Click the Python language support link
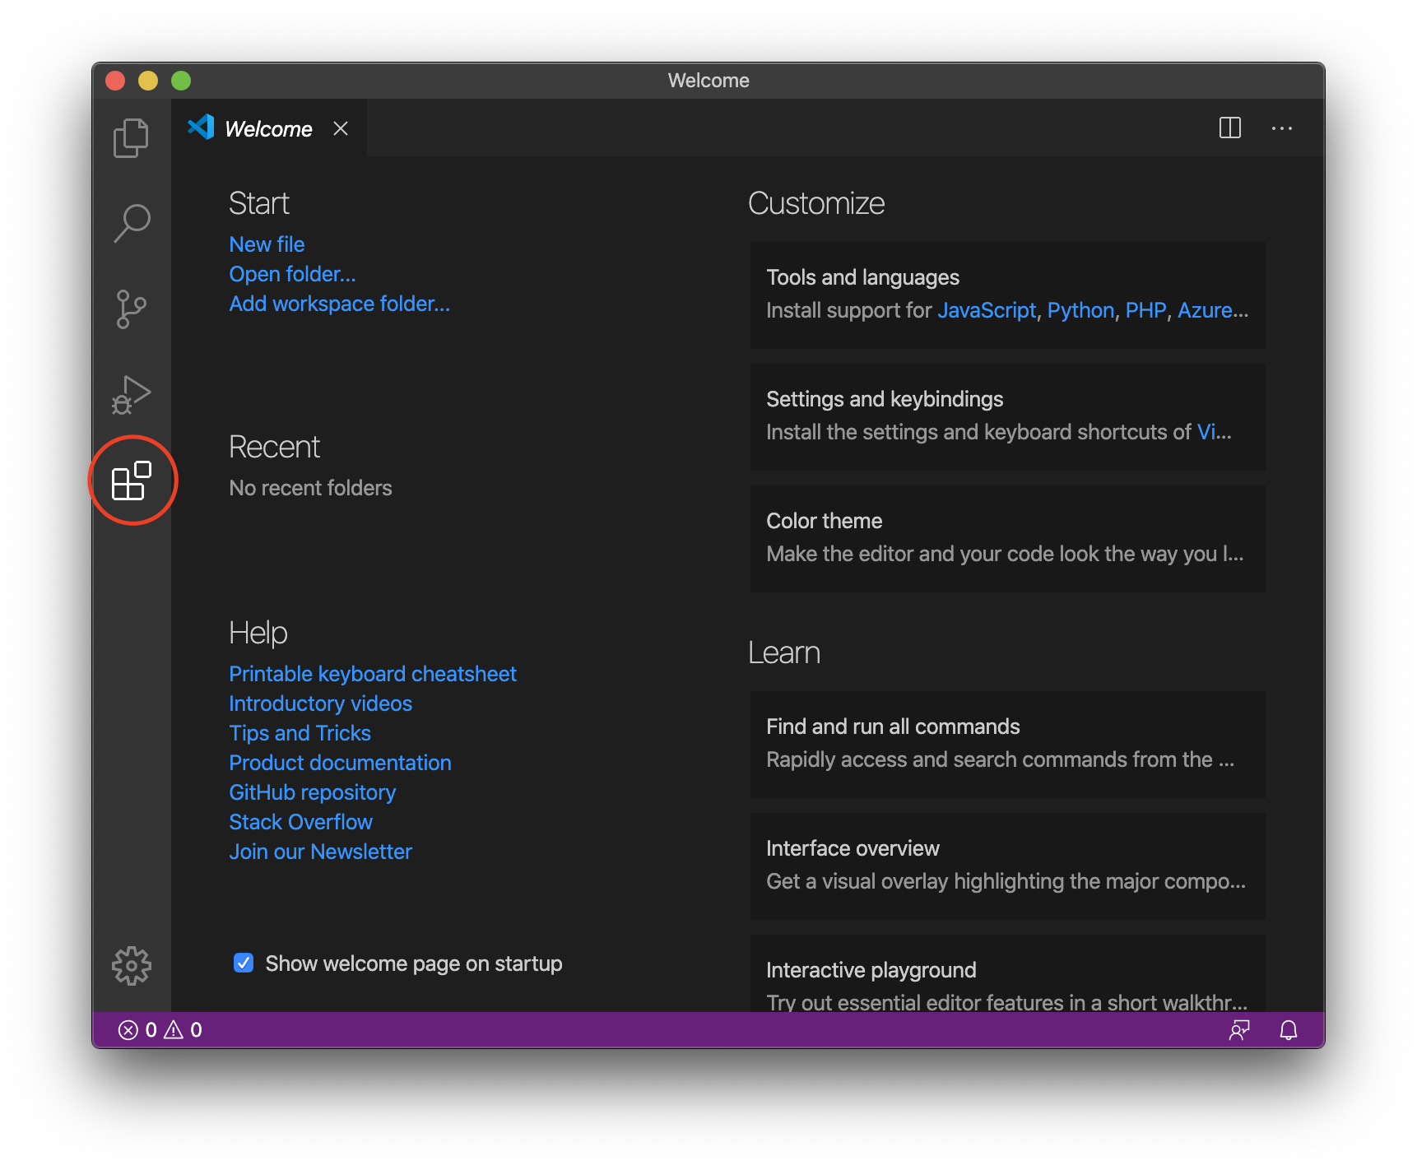The height and width of the screenshot is (1170, 1417). pos(1080,310)
